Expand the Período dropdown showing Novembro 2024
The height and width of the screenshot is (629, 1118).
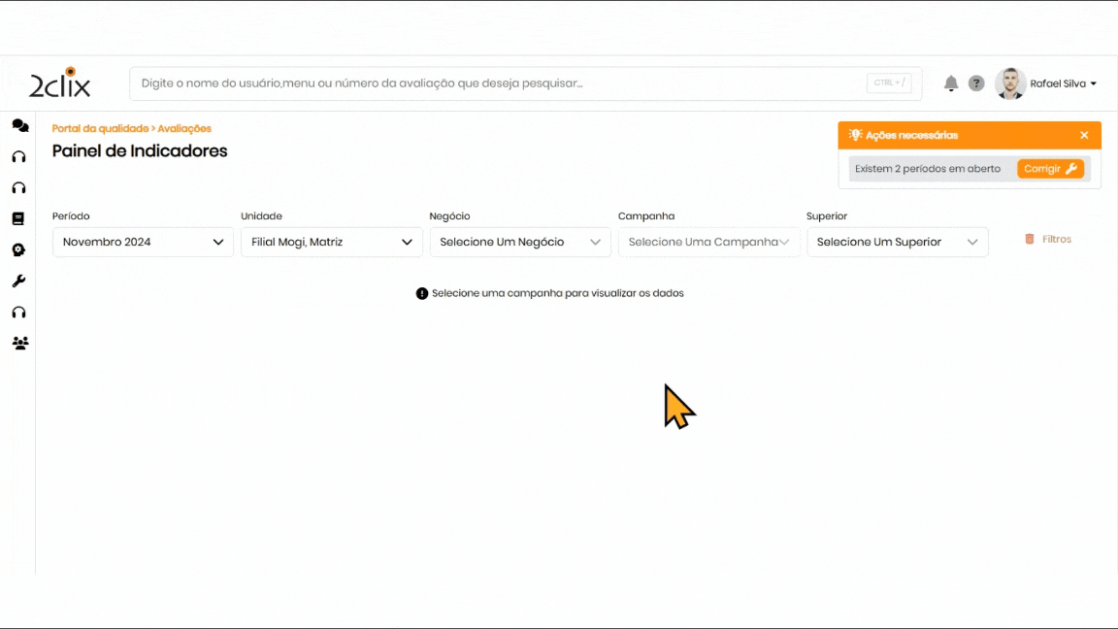[143, 242]
